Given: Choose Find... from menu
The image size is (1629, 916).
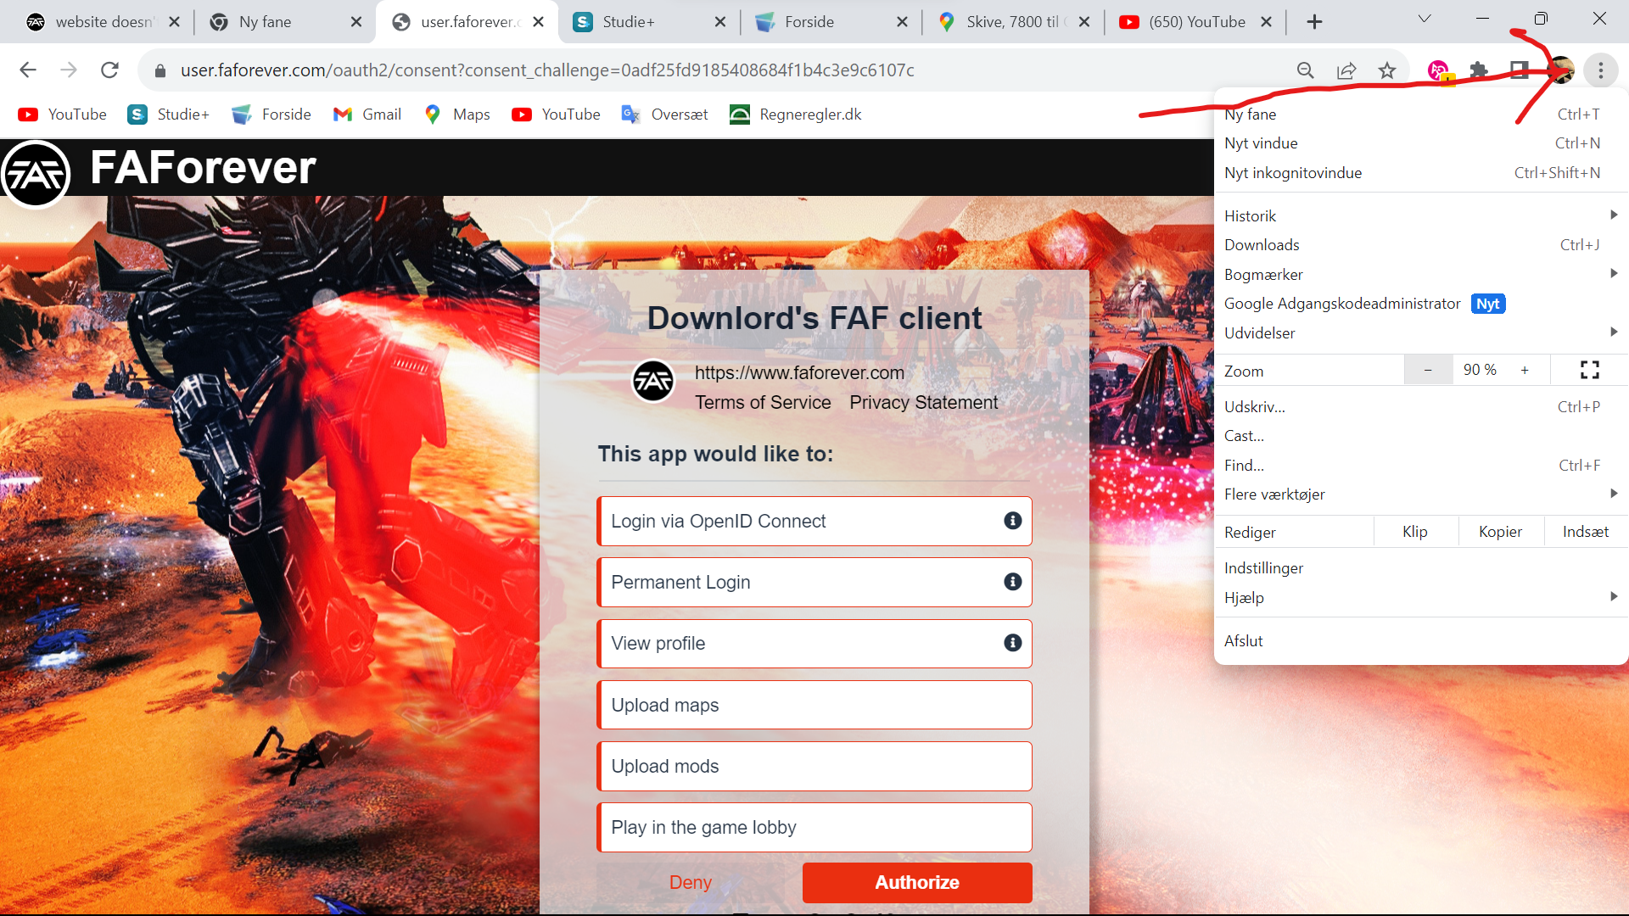Looking at the screenshot, I should point(1419,466).
